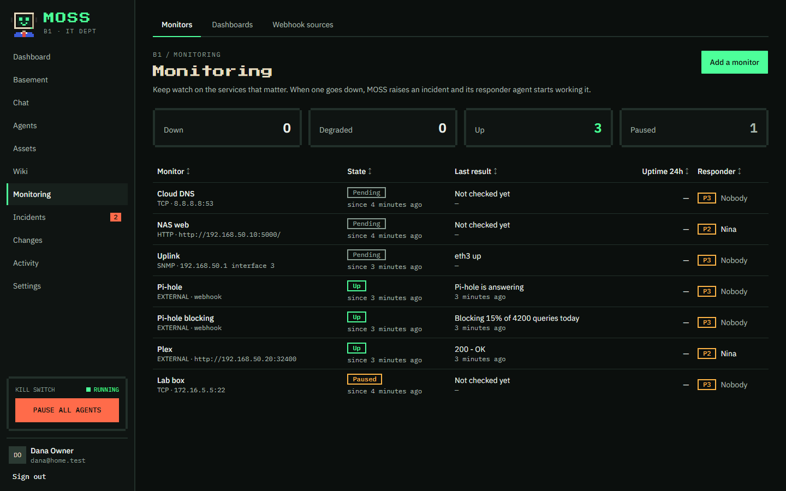Select the Paused summary card
The width and height of the screenshot is (786, 491).
[x=694, y=128]
